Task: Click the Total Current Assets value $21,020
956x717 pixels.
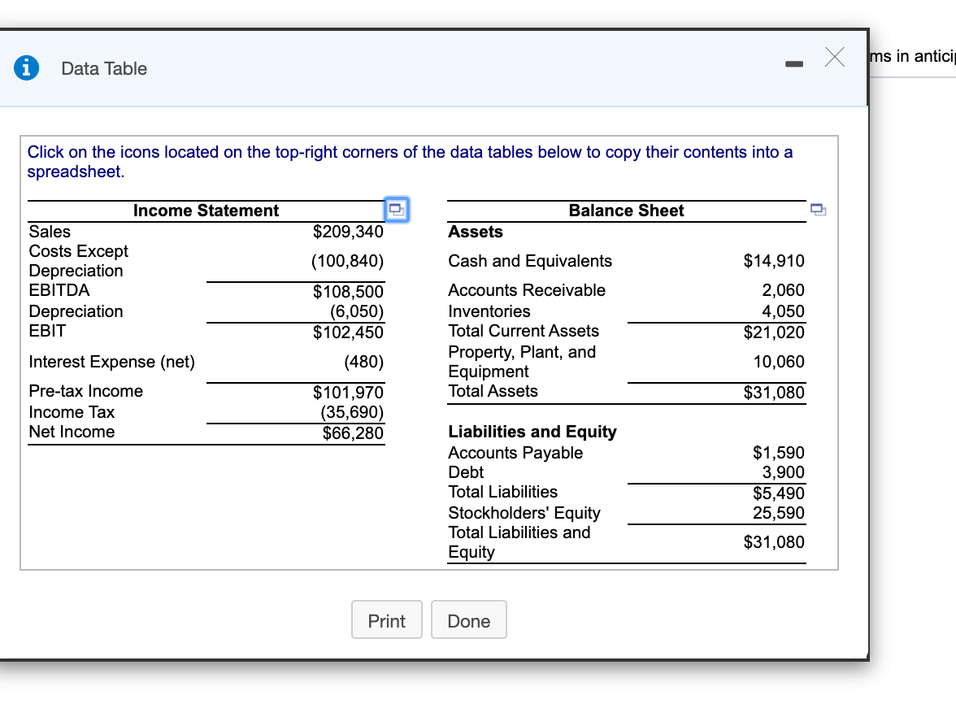Action: click(x=774, y=332)
